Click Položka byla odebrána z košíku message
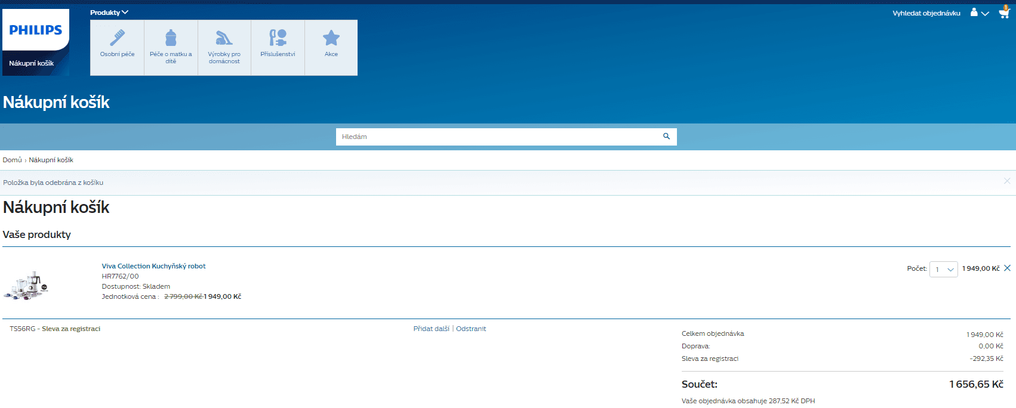The image size is (1016, 408). (53, 183)
